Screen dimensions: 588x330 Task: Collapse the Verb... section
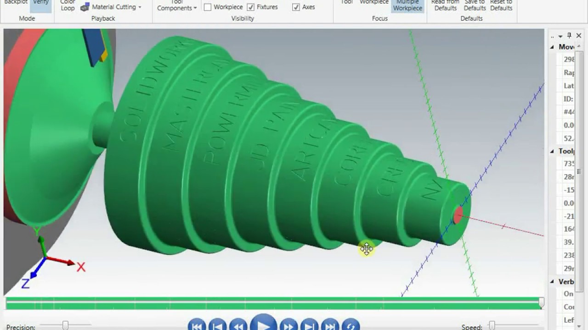[553, 282]
